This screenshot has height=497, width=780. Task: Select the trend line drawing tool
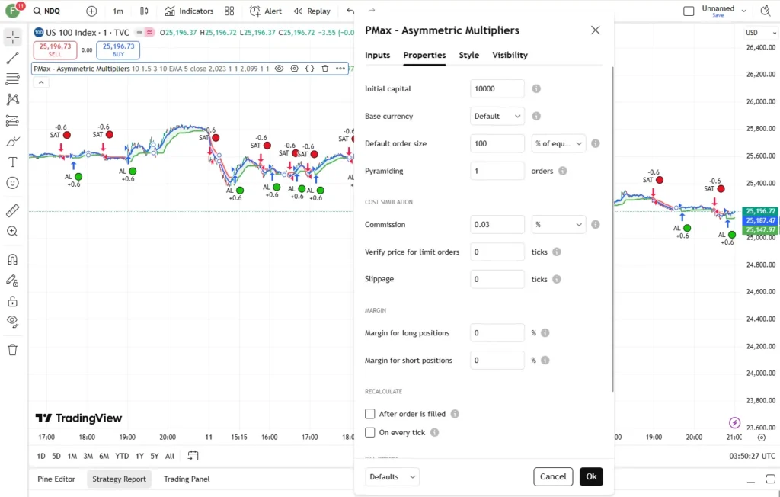coord(13,58)
